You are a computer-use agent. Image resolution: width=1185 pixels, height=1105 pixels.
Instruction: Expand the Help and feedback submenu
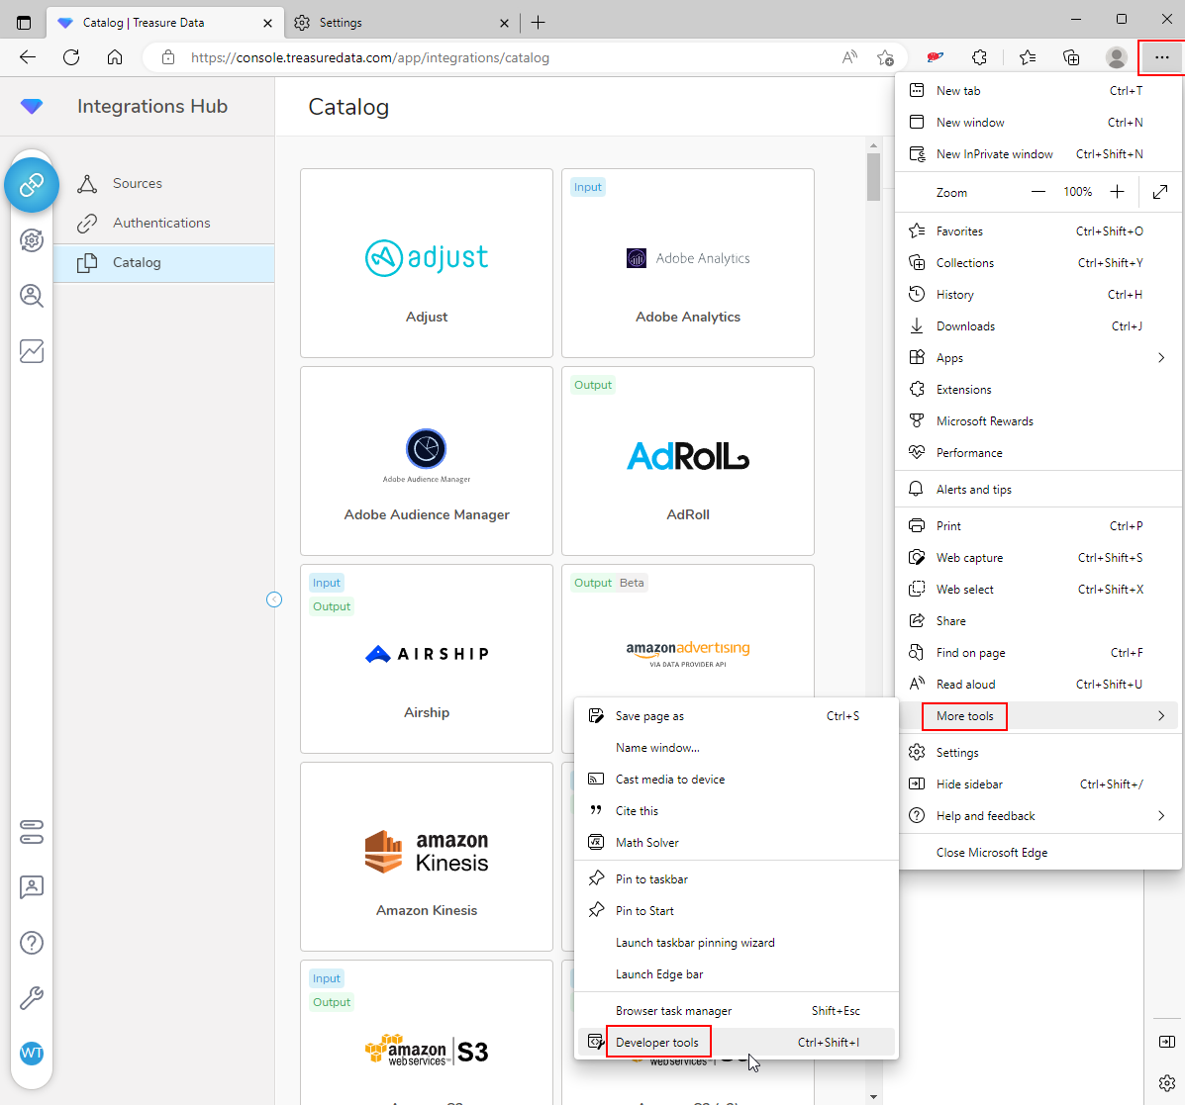coord(1160,816)
